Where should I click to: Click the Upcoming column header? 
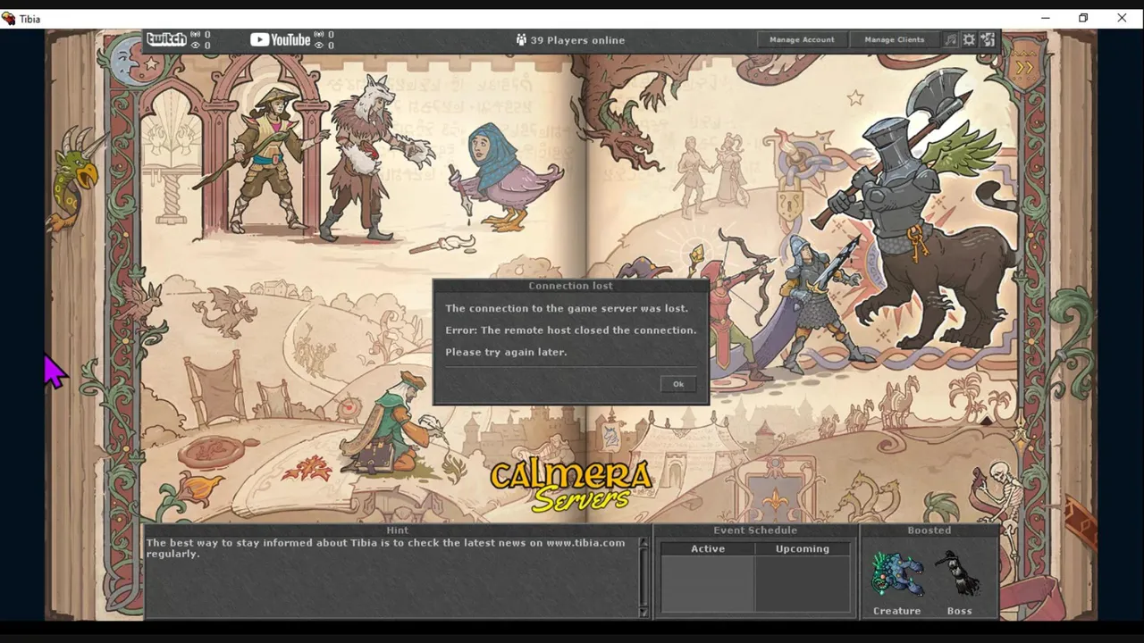point(803,548)
